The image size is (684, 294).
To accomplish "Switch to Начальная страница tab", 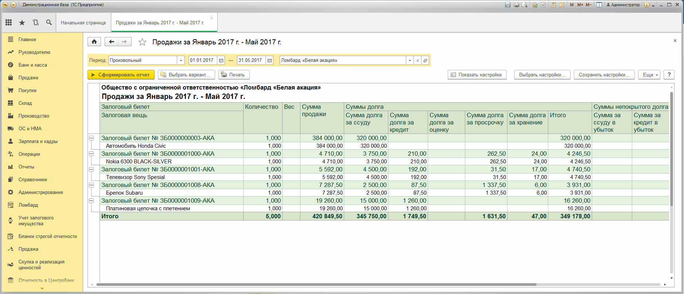I will coord(83,23).
